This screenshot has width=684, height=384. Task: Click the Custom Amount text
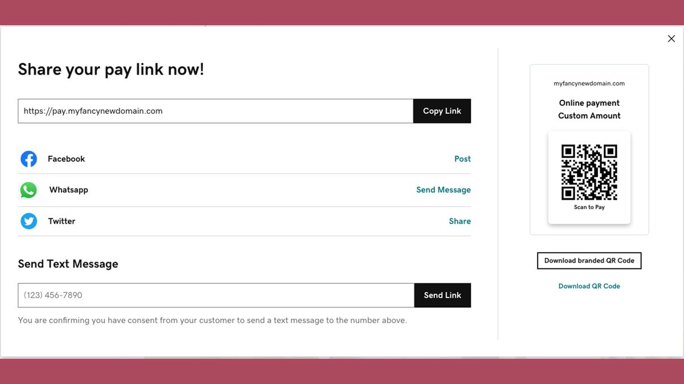point(589,115)
